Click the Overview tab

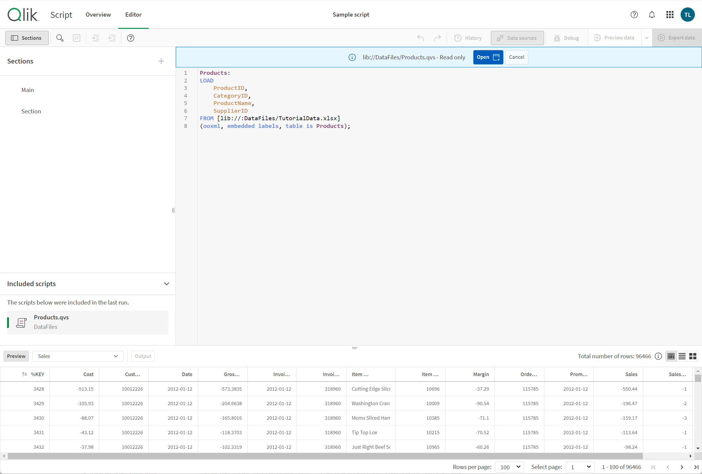tap(98, 14)
